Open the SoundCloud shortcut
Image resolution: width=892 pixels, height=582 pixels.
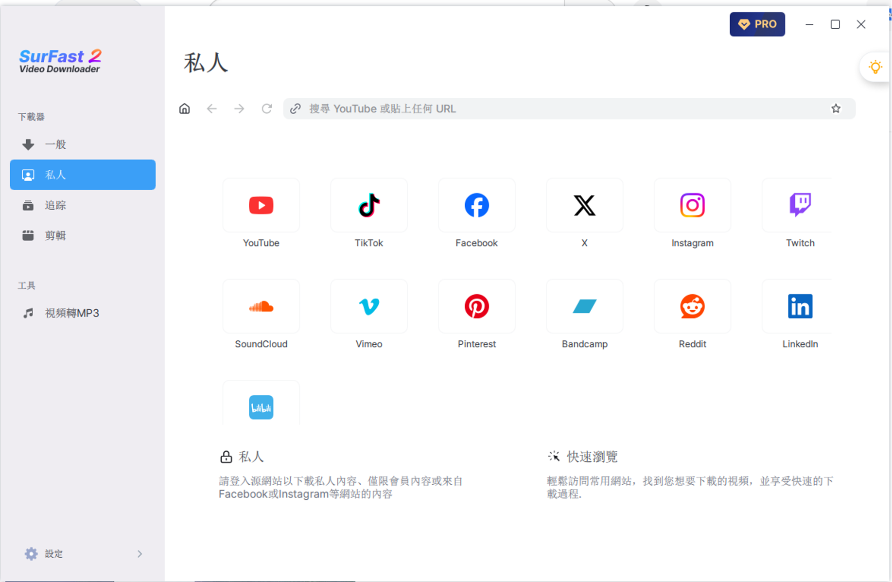[x=261, y=307]
